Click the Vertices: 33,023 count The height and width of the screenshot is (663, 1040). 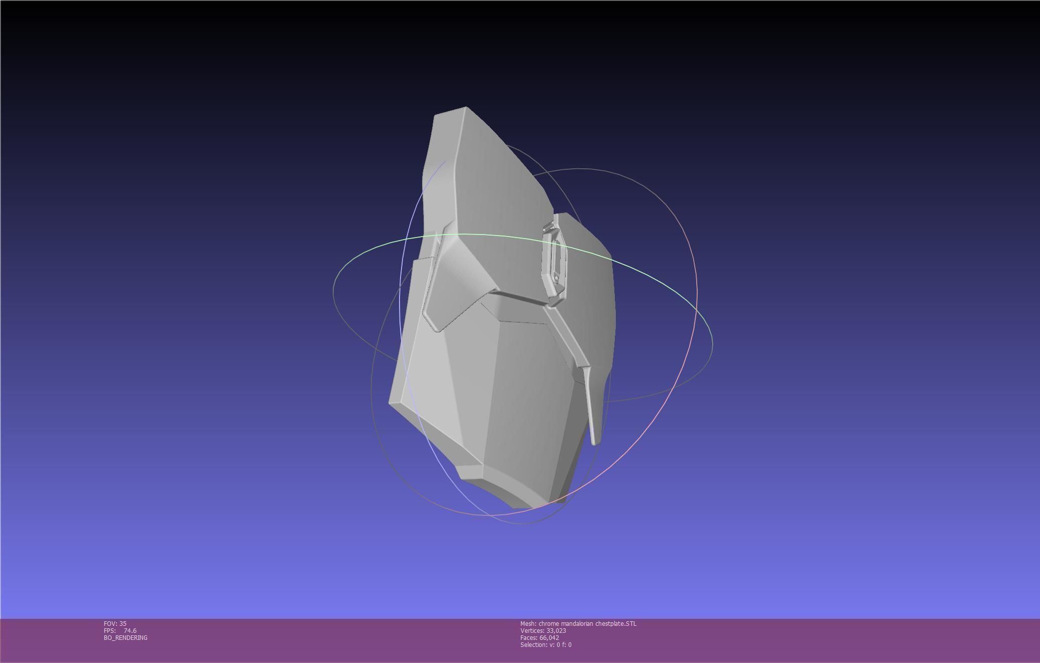543,631
